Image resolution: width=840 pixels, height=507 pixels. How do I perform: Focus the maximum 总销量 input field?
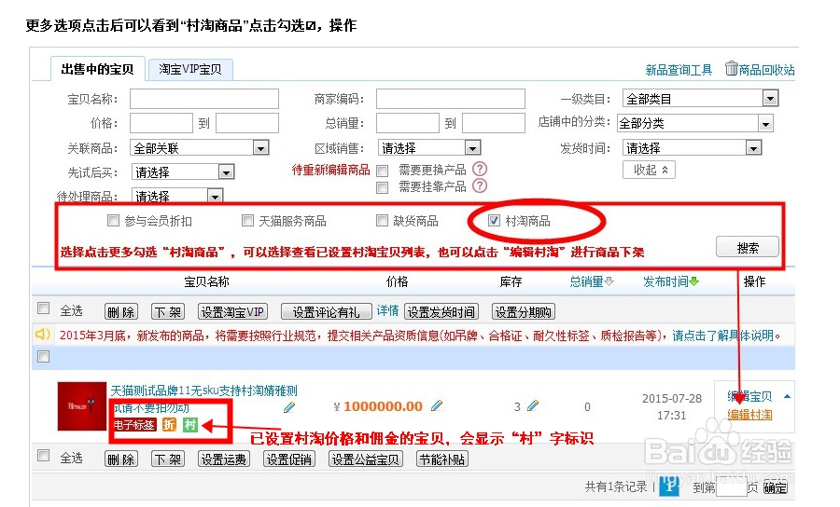(494, 123)
